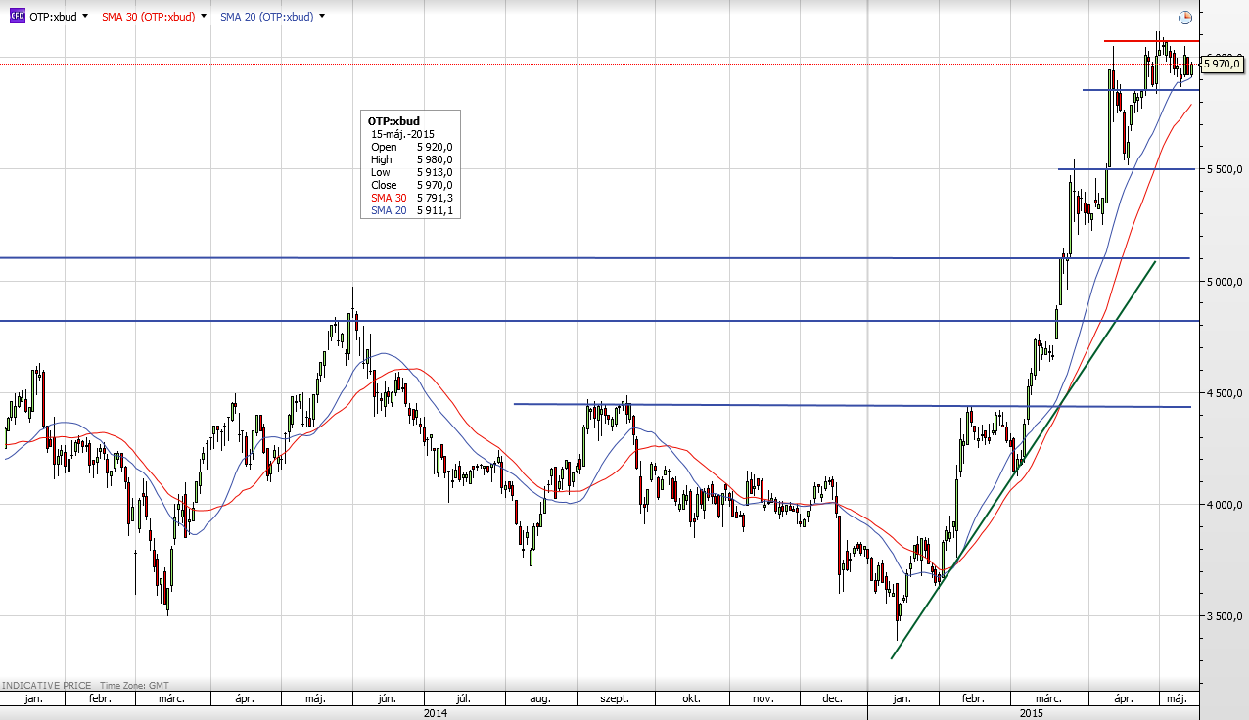Image resolution: width=1249 pixels, height=720 pixels.
Task: Click the nov. month label on time axis
Action: point(763,699)
